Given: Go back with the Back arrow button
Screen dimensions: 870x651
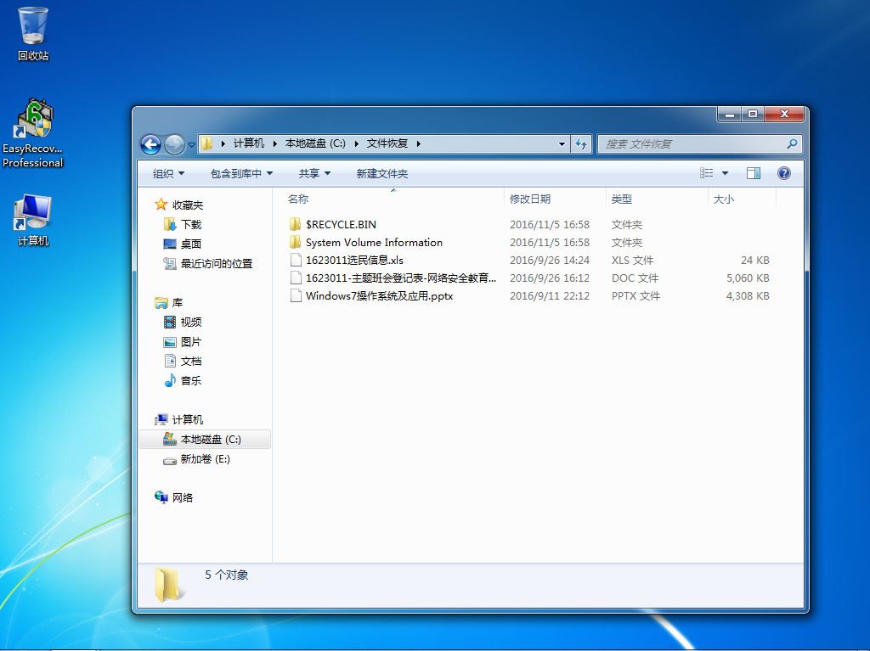Looking at the screenshot, I should [150, 145].
